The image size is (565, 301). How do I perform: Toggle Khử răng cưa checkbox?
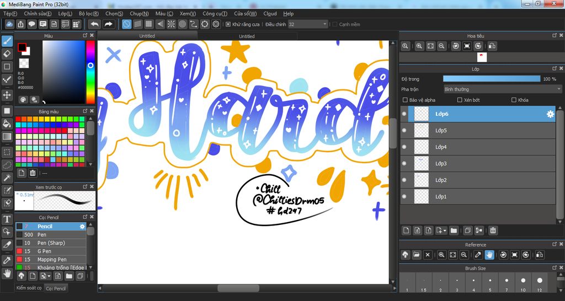click(x=228, y=24)
